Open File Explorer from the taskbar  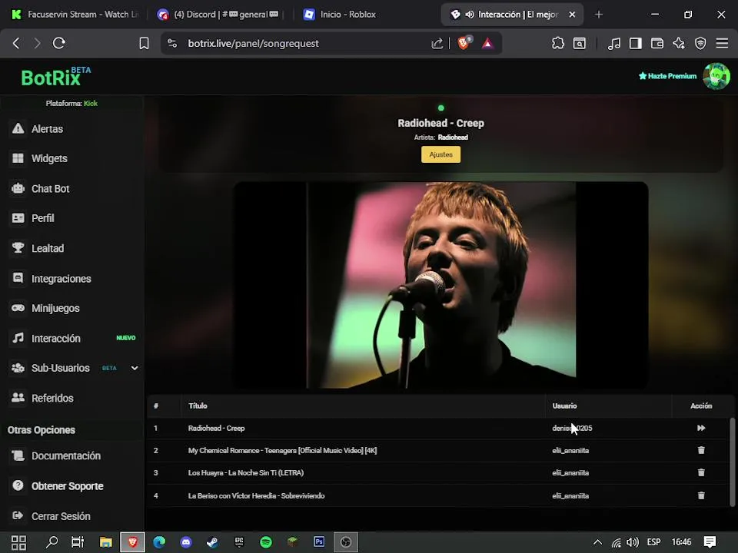tap(105, 542)
